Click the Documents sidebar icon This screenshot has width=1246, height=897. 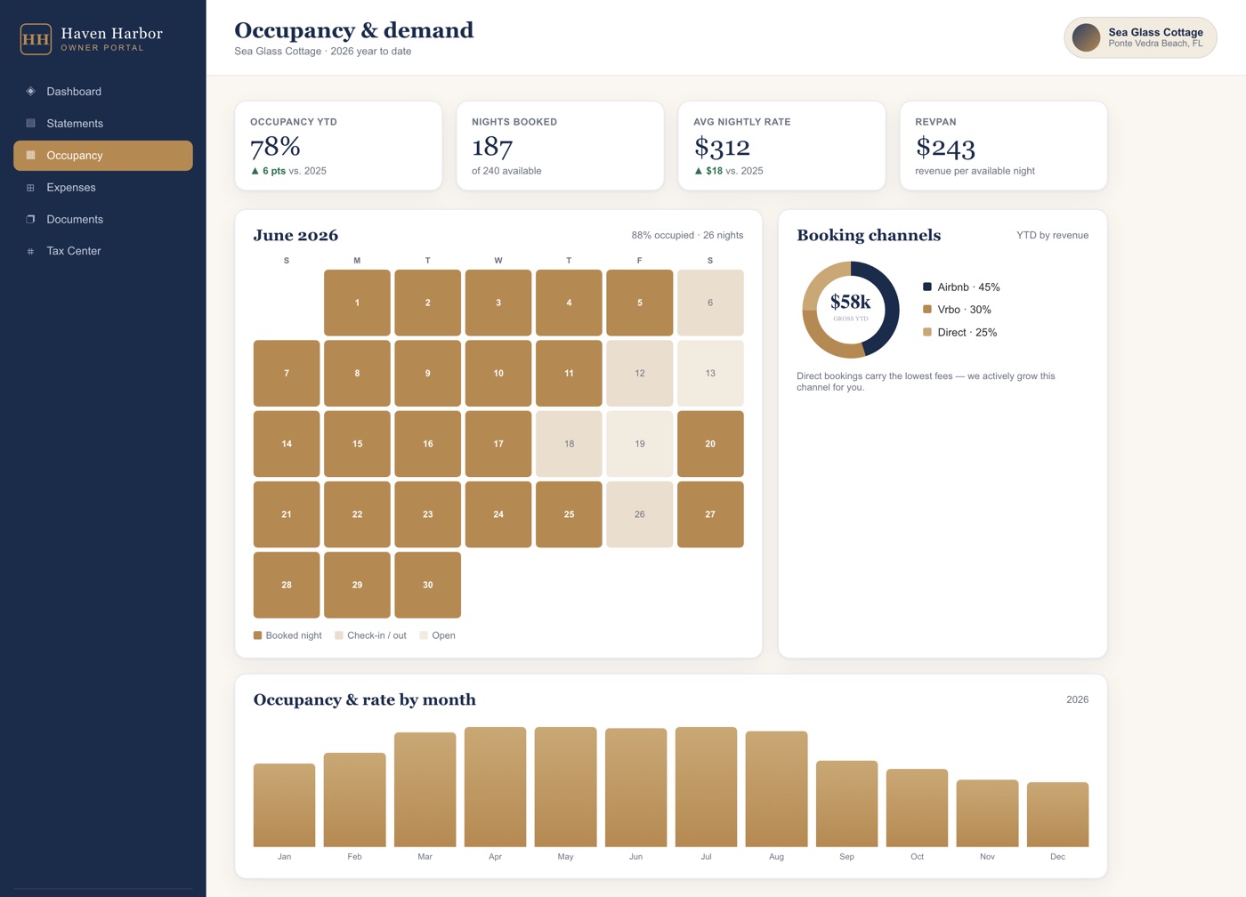(30, 219)
